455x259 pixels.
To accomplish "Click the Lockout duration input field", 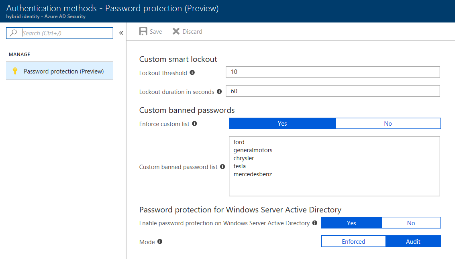I will coord(333,91).
